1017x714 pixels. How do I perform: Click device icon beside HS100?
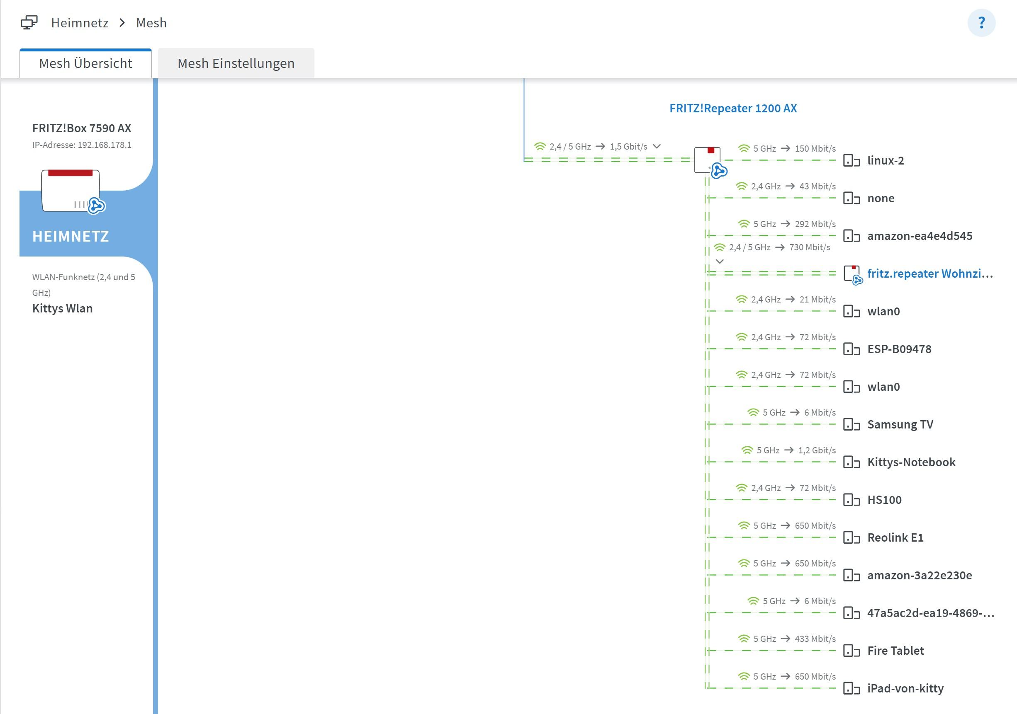pos(852,499)
